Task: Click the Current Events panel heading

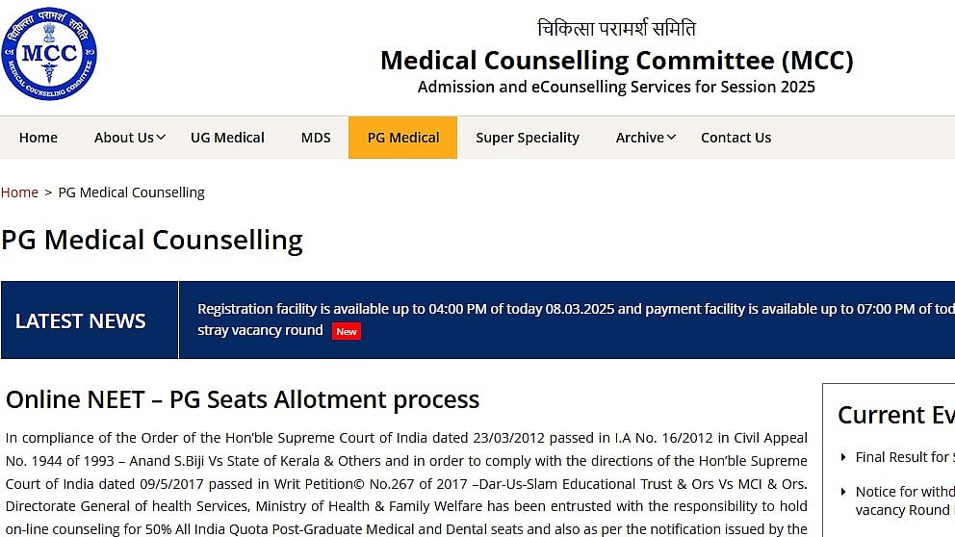Action: point(895,415)
